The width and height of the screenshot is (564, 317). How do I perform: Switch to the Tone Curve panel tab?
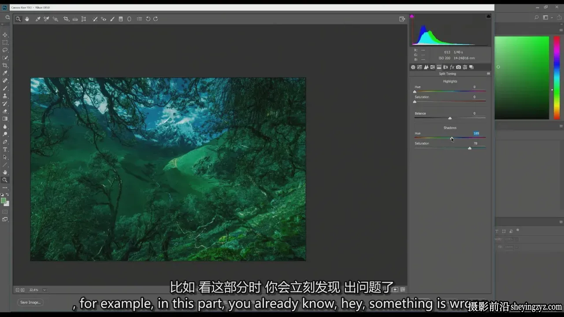point(419,67)
